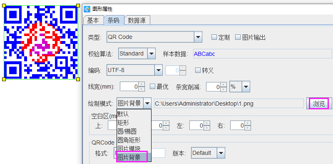This screenshot has height=164, width=333.
Task: Enable the 定制 checkbox
Action: (214, 37)
